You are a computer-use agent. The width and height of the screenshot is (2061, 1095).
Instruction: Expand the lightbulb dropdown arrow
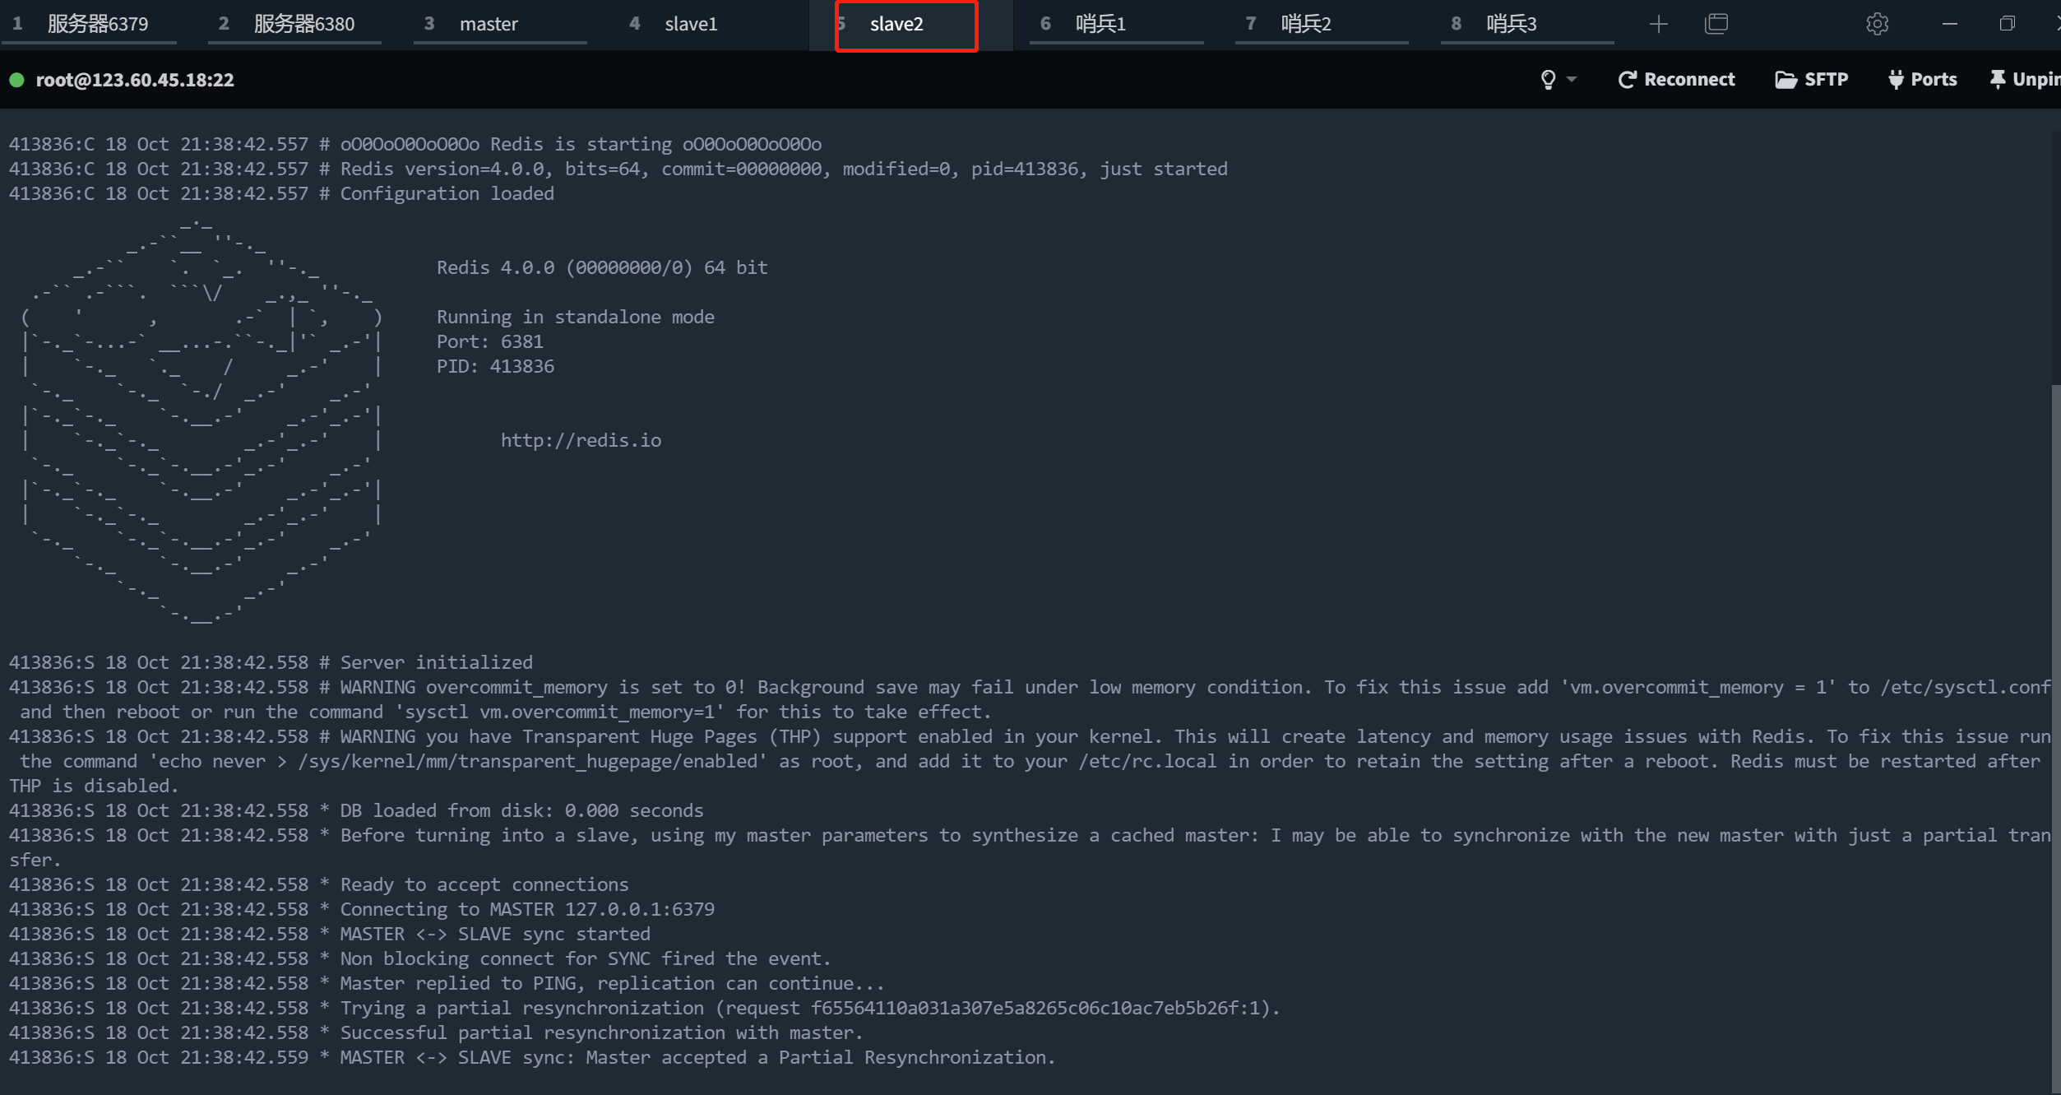click(x=1572, y=80)
